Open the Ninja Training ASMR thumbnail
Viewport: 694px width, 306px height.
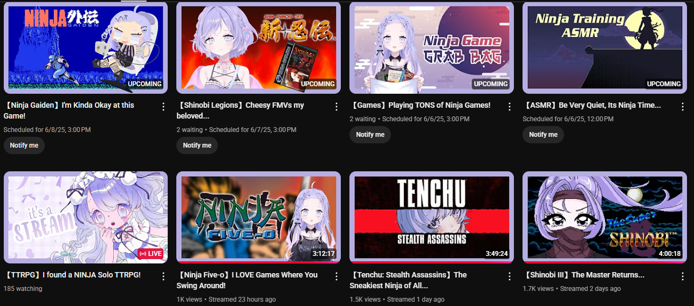point(605,47)
